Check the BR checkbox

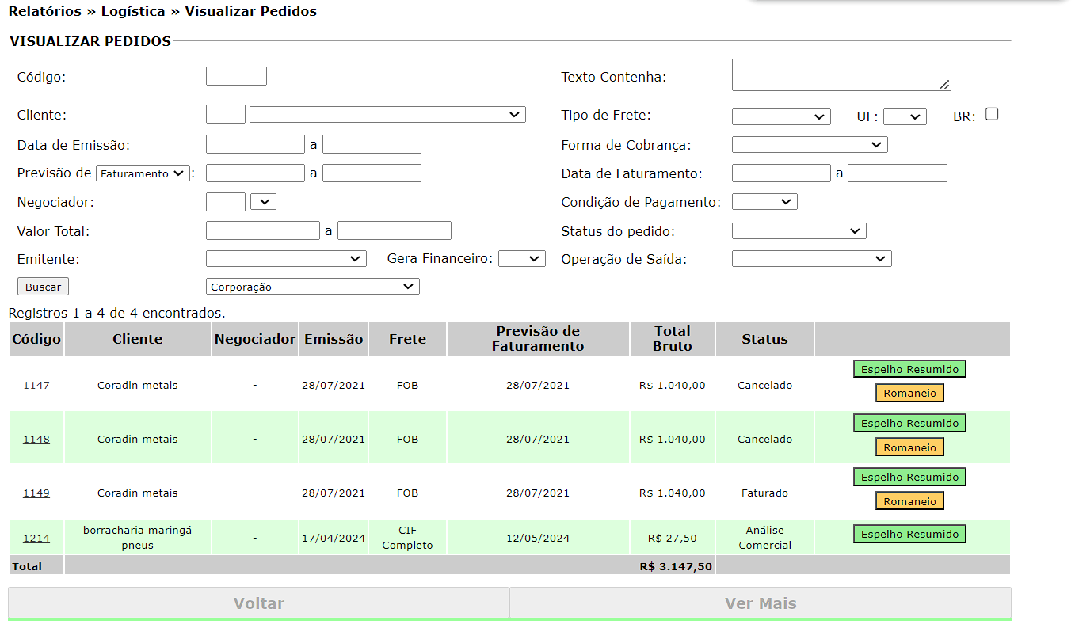pos(991,114)
